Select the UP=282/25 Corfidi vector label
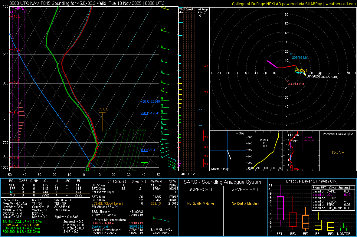Screen dimensions: 357x237 (314, 76)
